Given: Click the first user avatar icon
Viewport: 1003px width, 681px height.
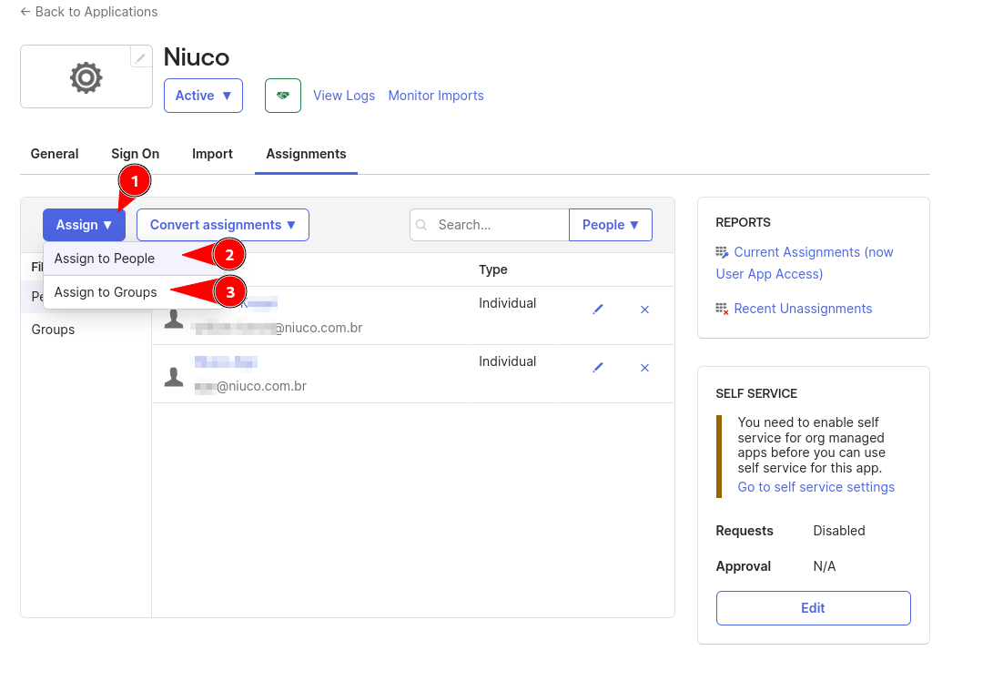Looking at the screenshot, I should pyautogui.click(x=174, y=318).
